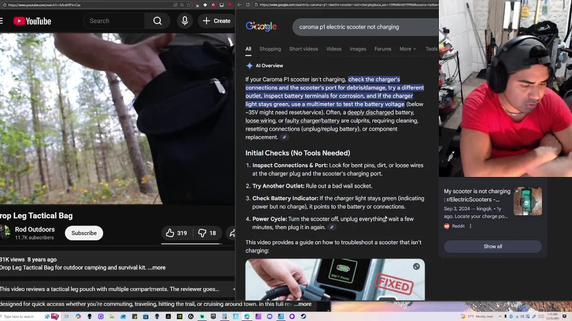Switch to Images results tab
This screenshot has width=572, height=321.
[x=358, y=49]
